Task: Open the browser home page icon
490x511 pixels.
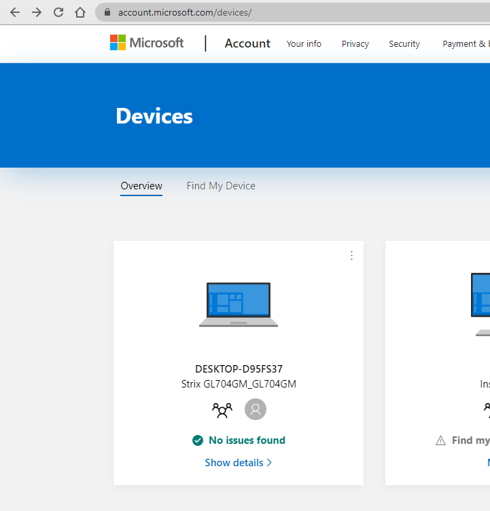Action: [80, 12]
